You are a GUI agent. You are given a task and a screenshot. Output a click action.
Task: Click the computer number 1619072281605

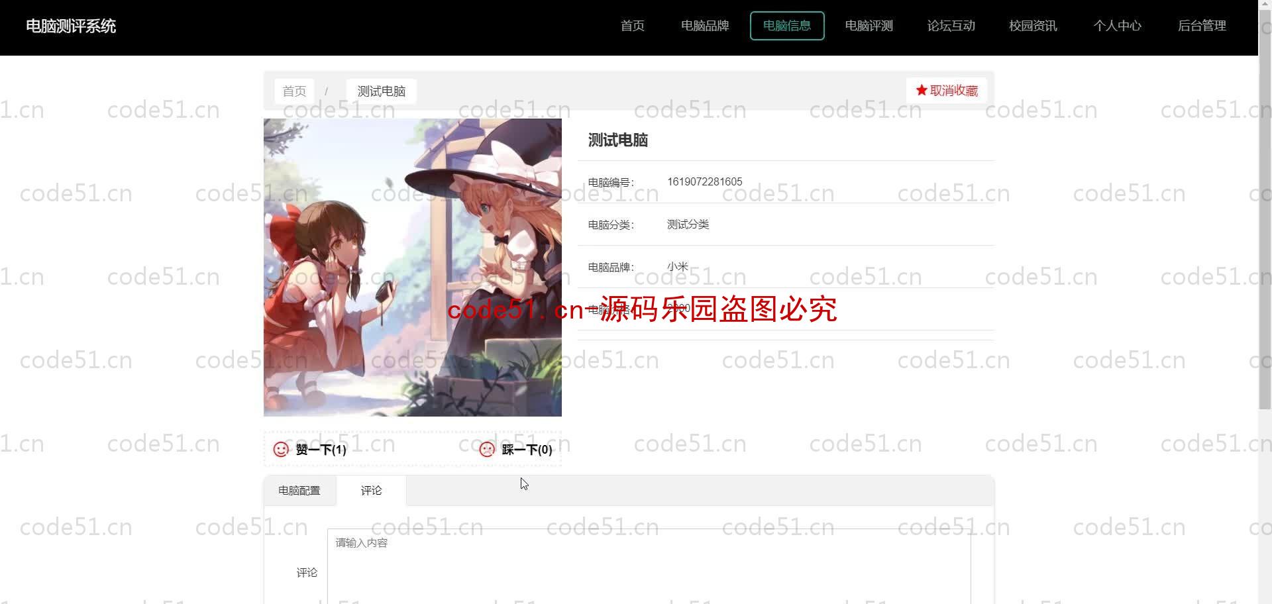(705, 181)
